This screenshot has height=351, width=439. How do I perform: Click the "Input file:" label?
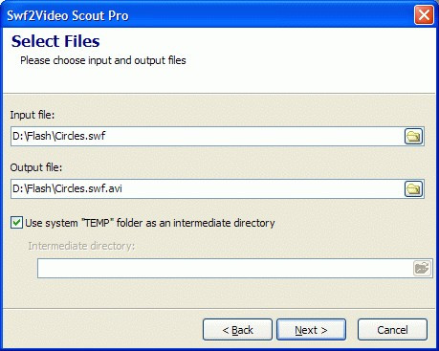point(33,115)
